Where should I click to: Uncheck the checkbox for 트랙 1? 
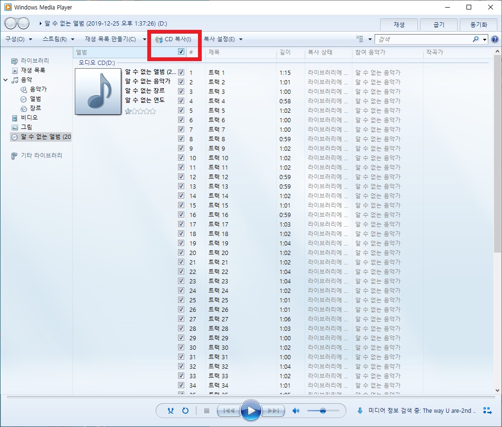(x=181, y=73)
